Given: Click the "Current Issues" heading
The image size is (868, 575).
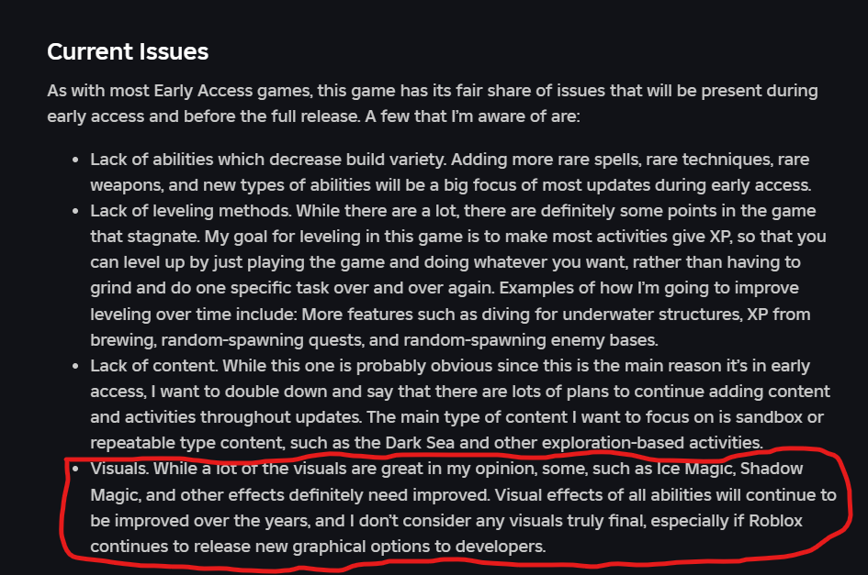Looking at the screenshot, I should pyautogui.click(x=128, y=52).
